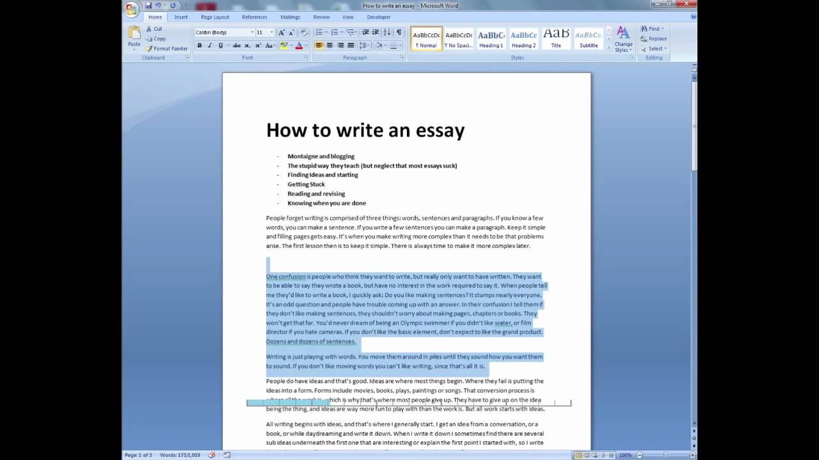Click the Office button orb
This screenshot has width=819, height=460.
tap(131, 9)
